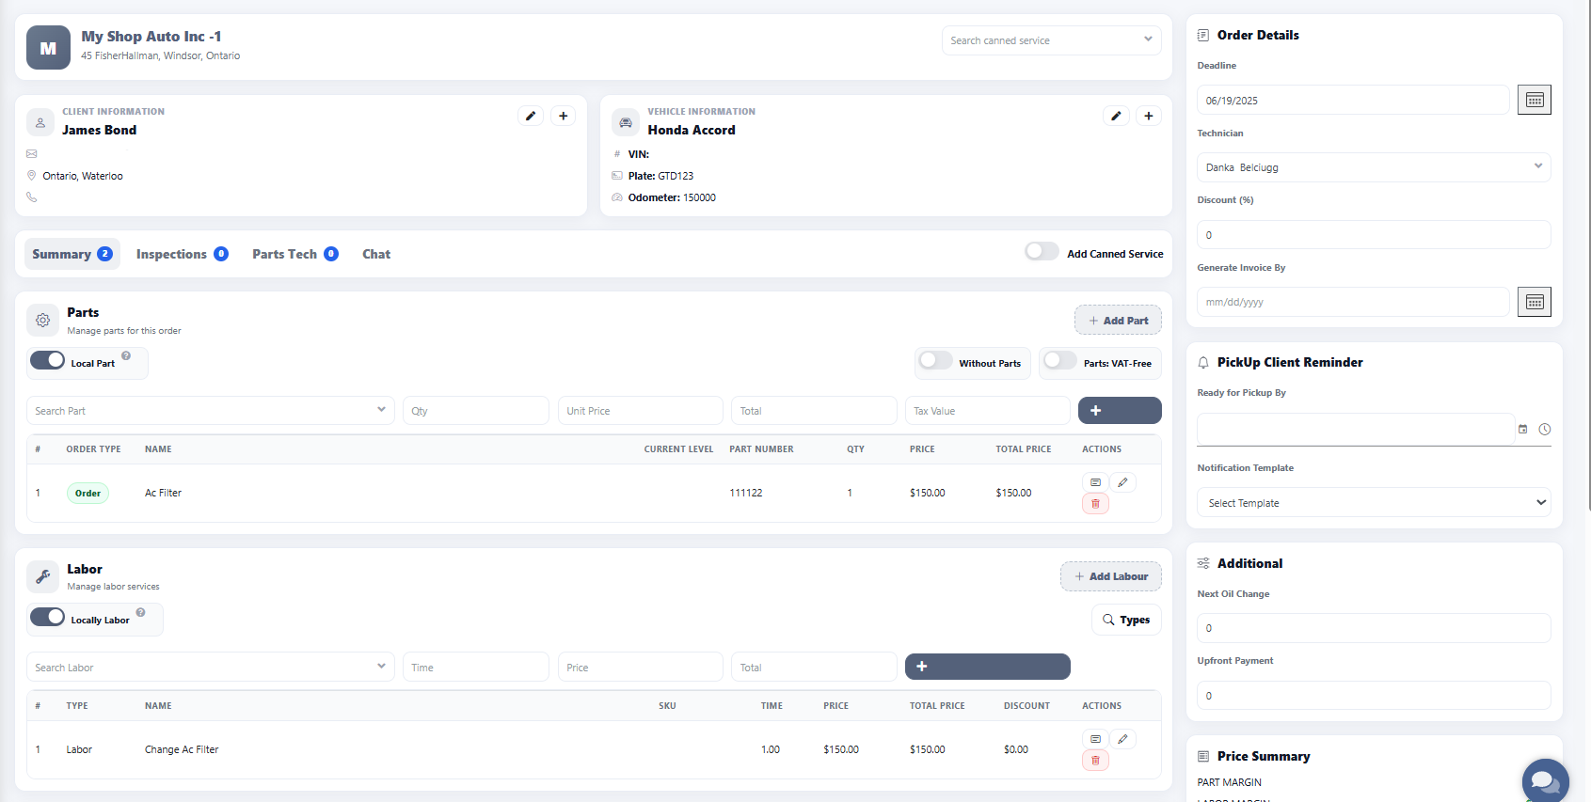1591x802 pixels.
Task: Open the note icon for Ac Filter part
Action: pos(1095,482)
